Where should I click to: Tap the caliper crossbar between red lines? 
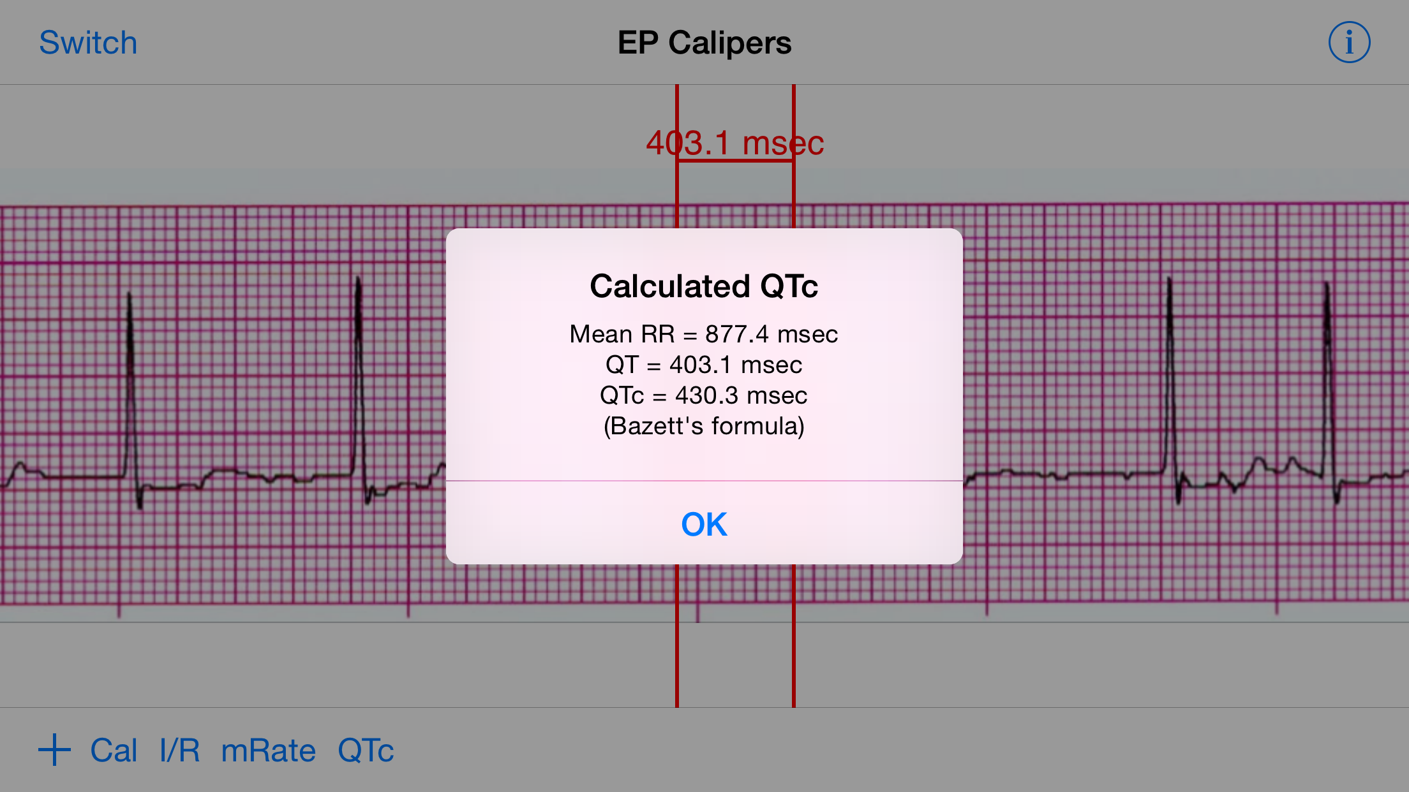(735, 161)
